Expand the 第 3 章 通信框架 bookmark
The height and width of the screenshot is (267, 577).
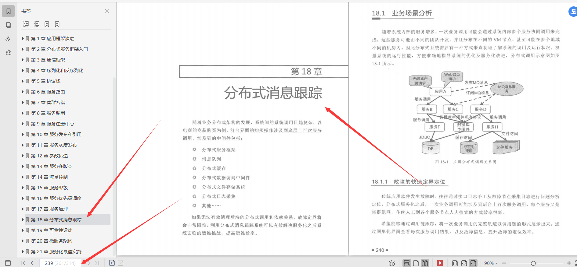click(23, 60)
